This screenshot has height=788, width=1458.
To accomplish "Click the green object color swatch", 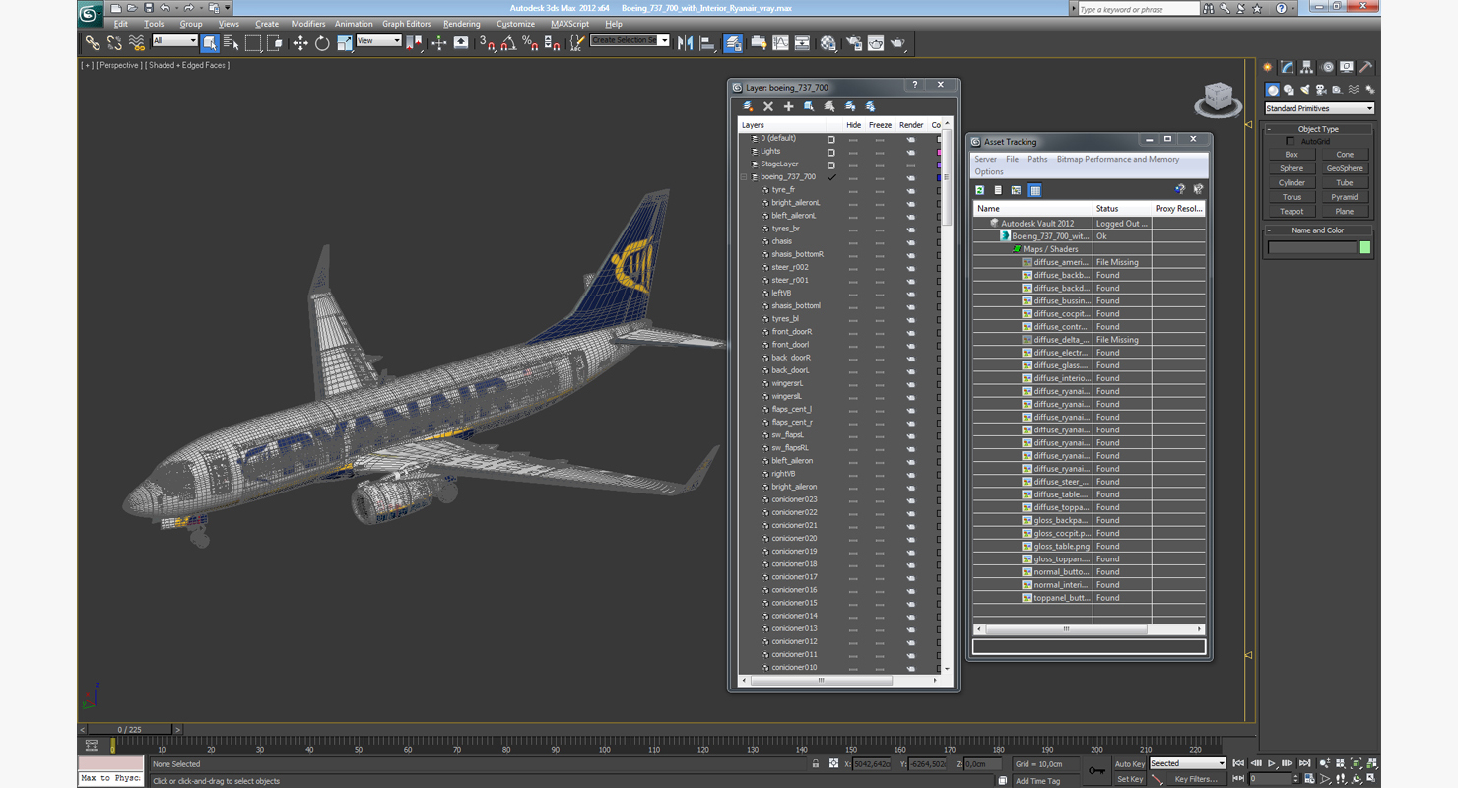I will pos(1365,247).
